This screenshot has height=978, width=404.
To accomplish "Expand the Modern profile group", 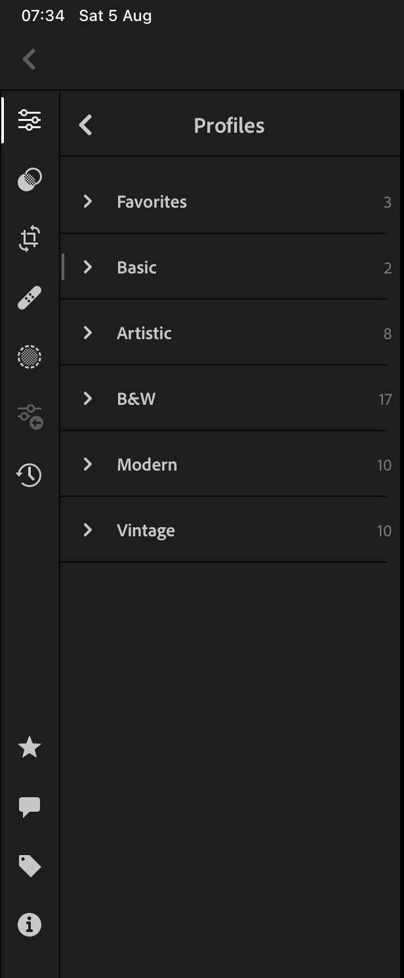I will point(87,464).
